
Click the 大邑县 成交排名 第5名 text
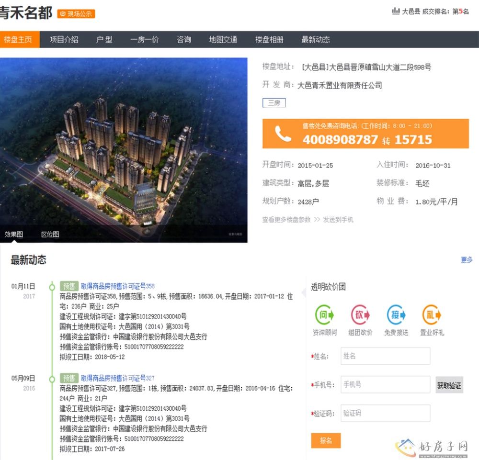(x=435, y=11)
